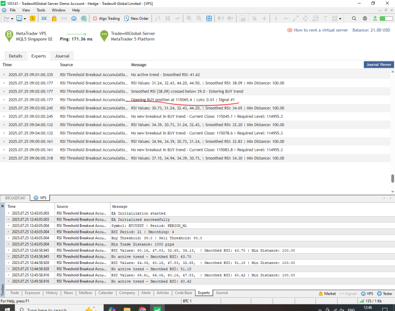This screenshot has height=311, width=395.
Task: Open the Help menu
Action: coord(76,10)
